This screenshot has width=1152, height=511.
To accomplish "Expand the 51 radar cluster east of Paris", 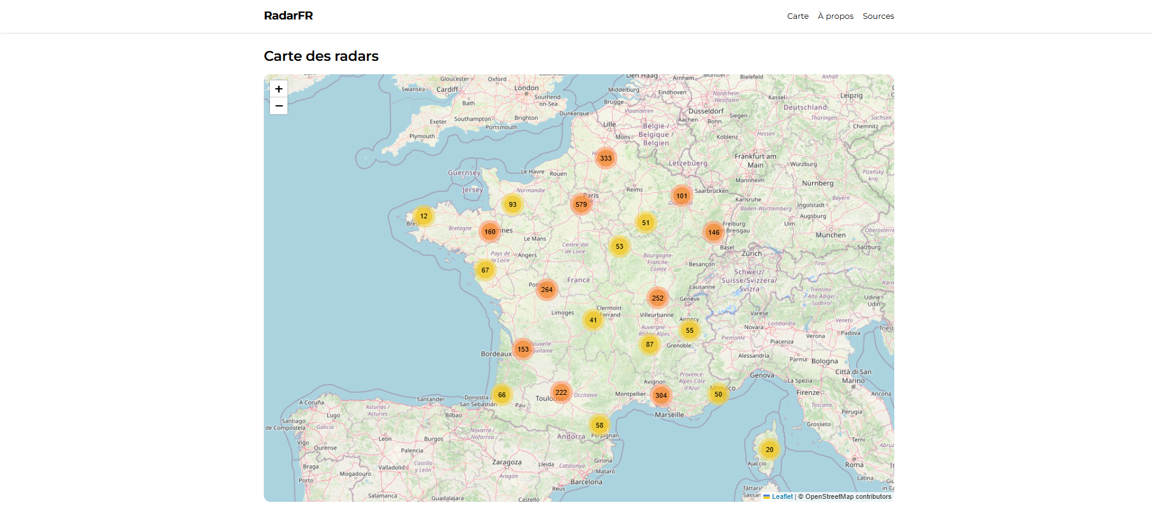I will click(646, 223).
